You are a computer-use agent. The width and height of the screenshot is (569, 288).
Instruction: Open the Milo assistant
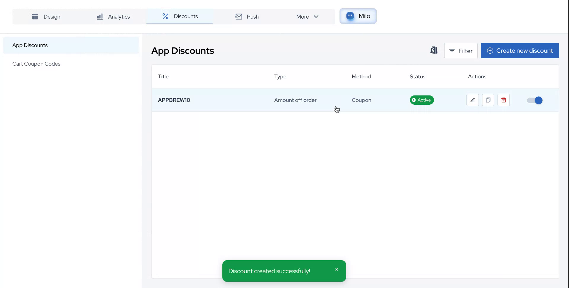click(358, 16)
